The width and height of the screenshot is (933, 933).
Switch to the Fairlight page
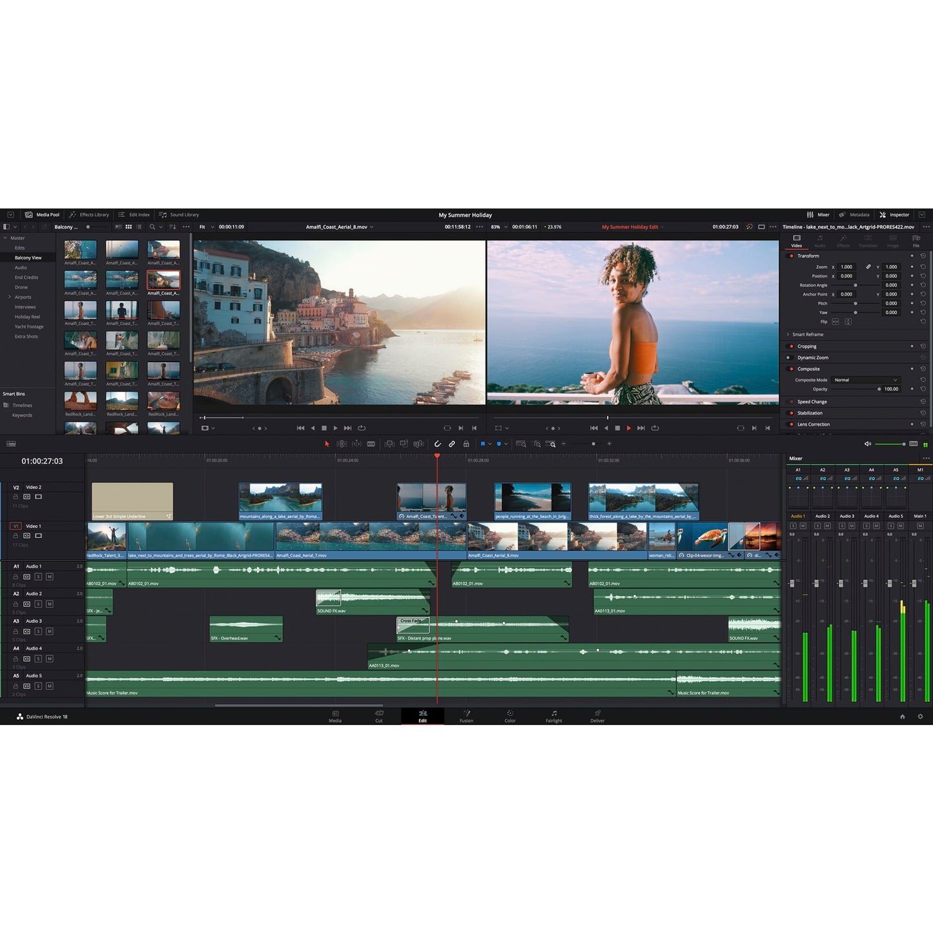pyautogui.click(x=553, y=717)
